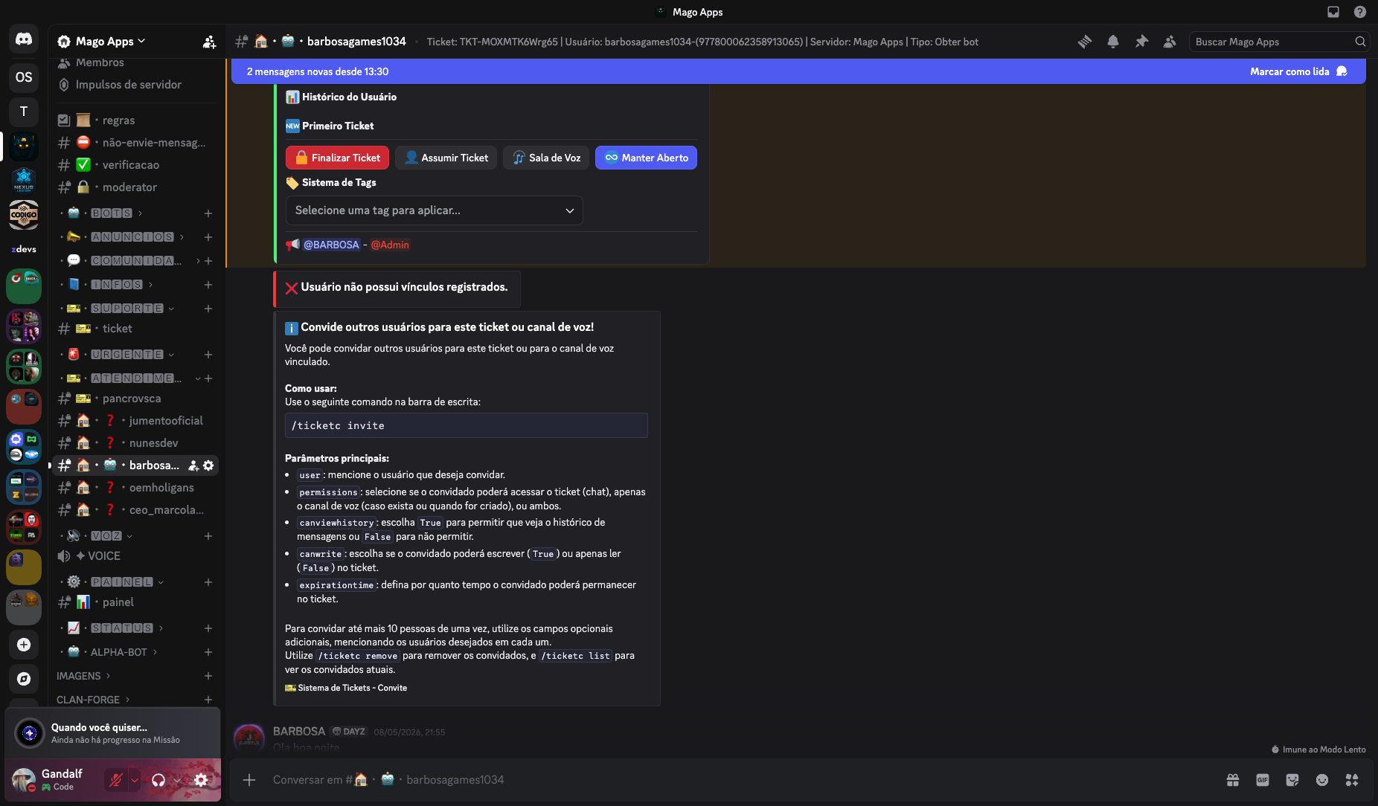Viewport: 1378px width, 806px height.
Task: Open the Mago Apps server menu
Action: [110, 42]
